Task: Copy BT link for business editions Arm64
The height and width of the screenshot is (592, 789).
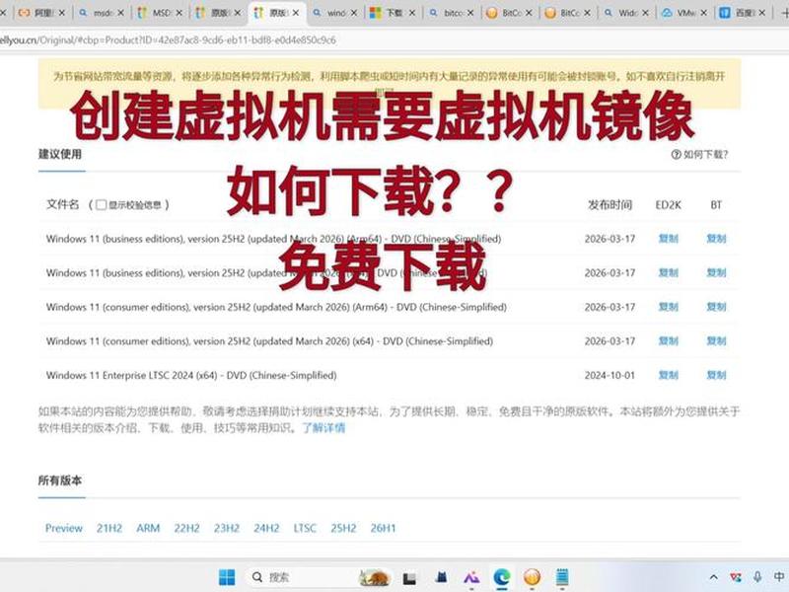Action: coord(716,239)
